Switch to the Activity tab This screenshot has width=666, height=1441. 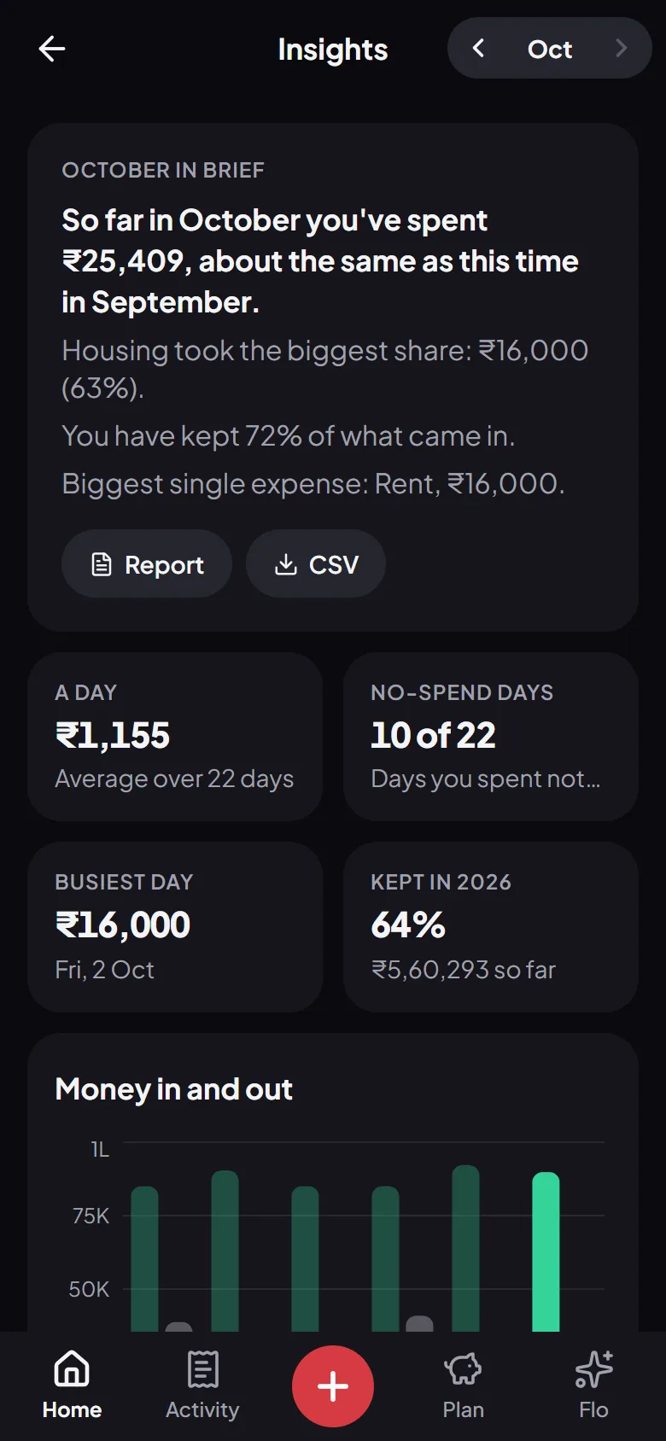pyautogui.click(x=202, y=1386)
